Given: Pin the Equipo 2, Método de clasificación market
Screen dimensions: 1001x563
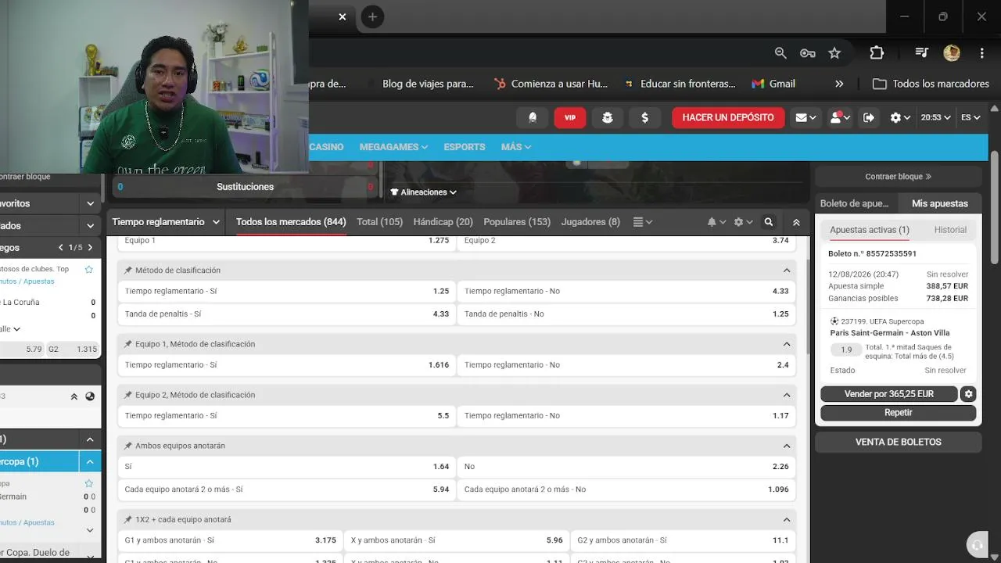Looking at the screenshot, I should pos(128,395).
